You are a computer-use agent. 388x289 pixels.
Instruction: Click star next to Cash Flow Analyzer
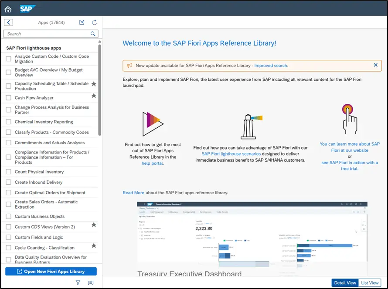coord(94,96)
